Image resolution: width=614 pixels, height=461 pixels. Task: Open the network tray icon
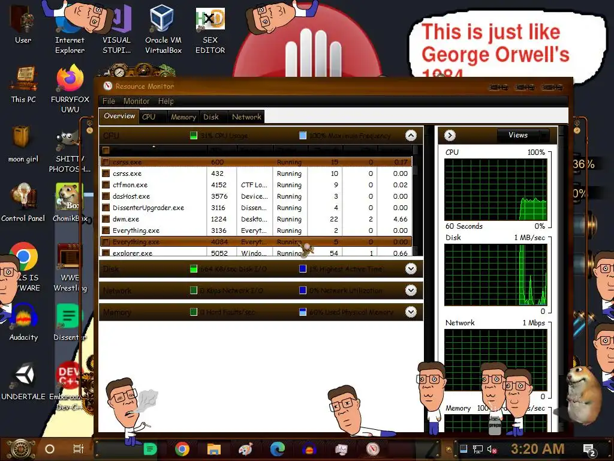tap(477, 449)
